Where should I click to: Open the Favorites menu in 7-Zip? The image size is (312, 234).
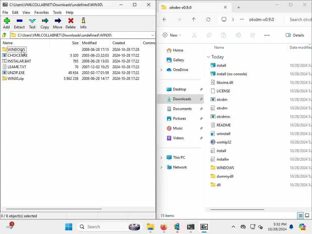click(41, 12)
